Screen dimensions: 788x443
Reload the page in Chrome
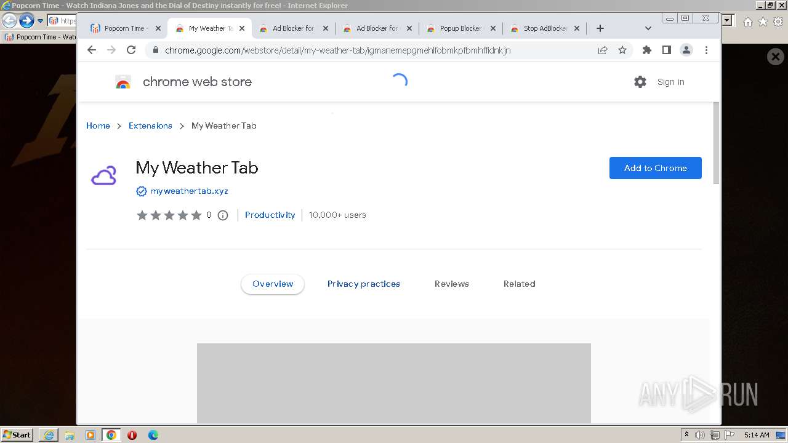click(131, 50)
